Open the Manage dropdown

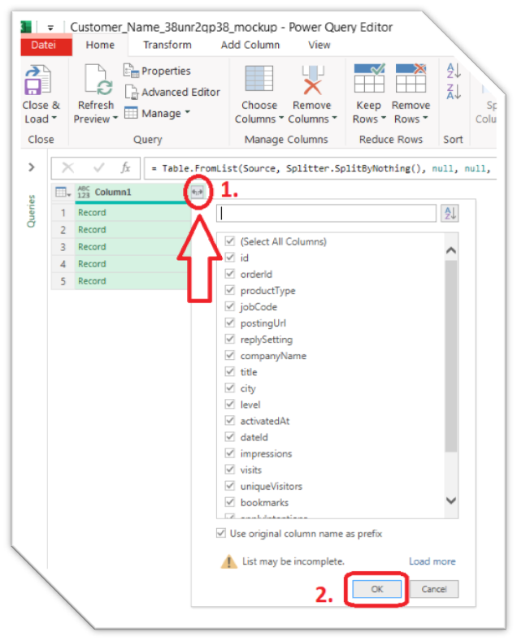coord(157,112)
